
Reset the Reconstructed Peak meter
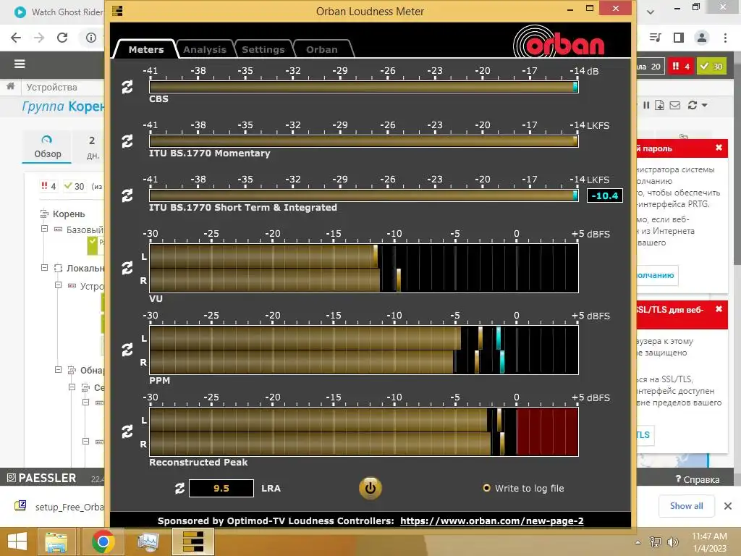(x=127, y=431)
